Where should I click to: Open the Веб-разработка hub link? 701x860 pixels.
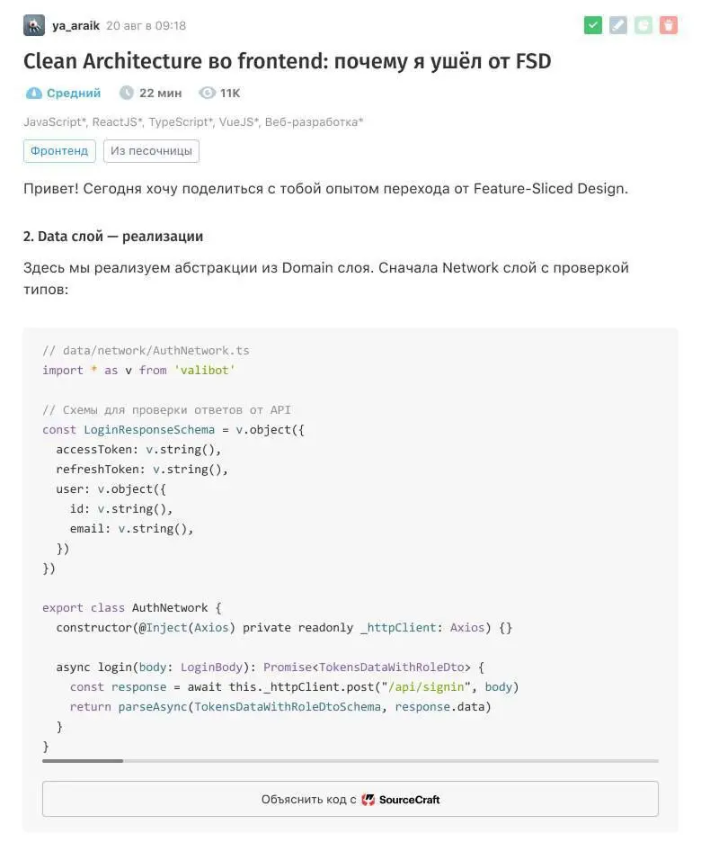tap(314, 121)
